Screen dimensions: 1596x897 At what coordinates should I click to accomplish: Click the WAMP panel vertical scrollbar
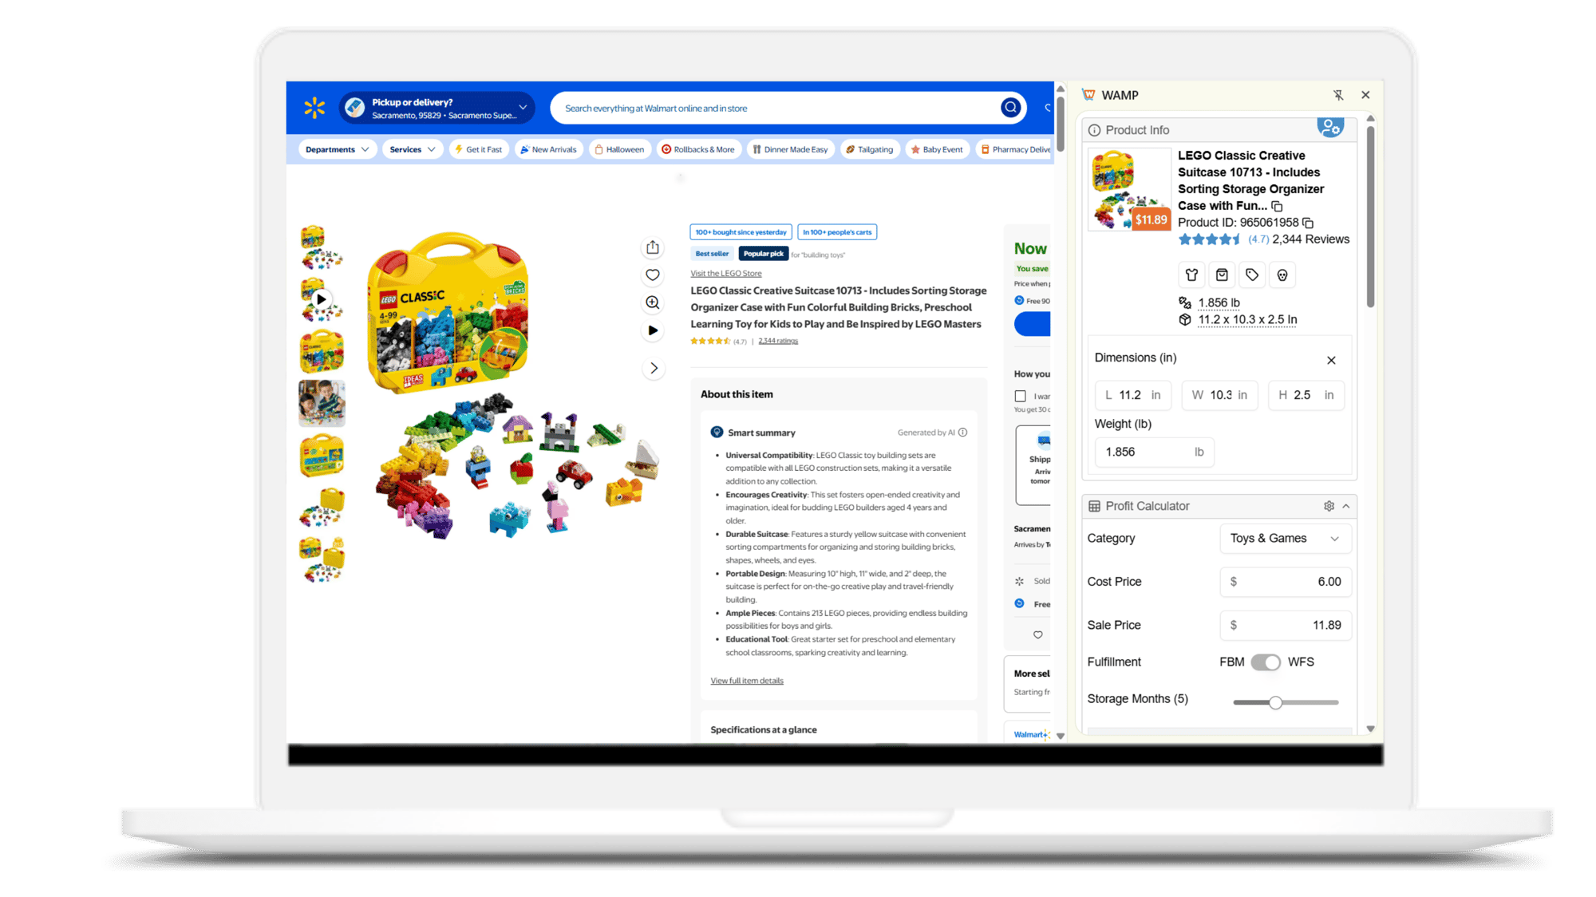(1370, 215)
